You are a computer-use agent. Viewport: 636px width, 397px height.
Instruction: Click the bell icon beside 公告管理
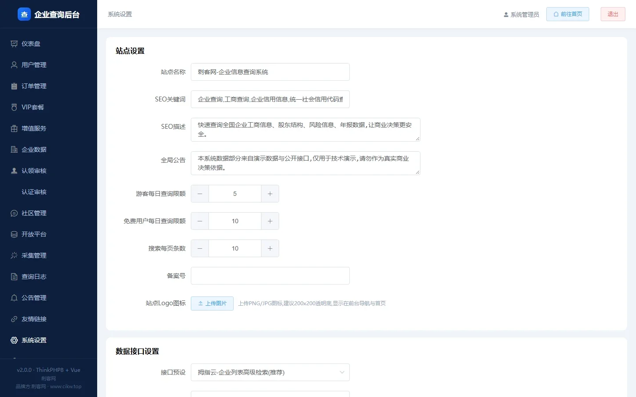pyautogui.click(x=14, y=298)
